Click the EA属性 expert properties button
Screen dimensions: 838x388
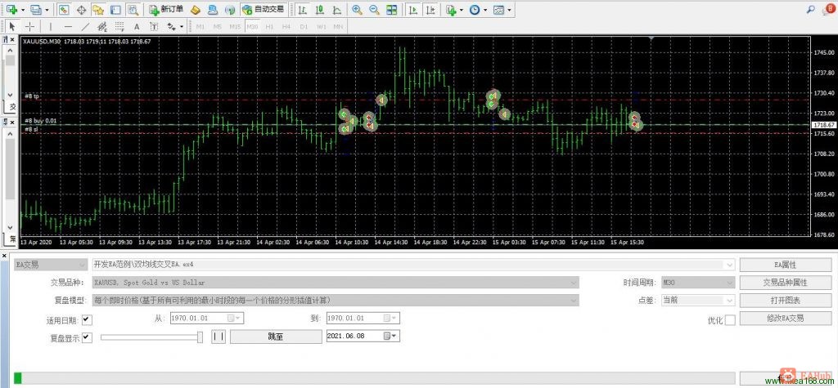[778, 265]
